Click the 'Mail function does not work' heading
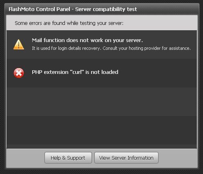Image resolution: width=203 pixels, height=174 pixels. tap(87, 40)
